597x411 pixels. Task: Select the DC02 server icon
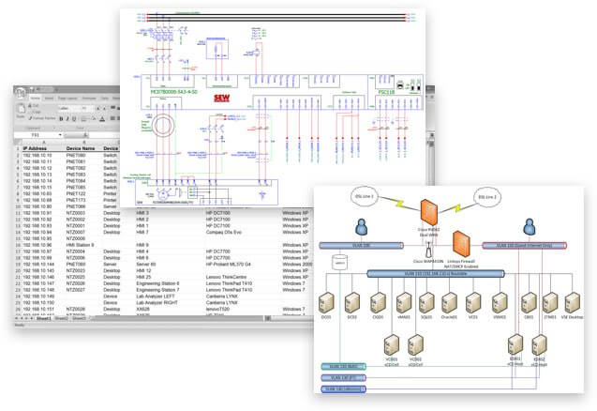pyautogui.click(x=352, y=303)
